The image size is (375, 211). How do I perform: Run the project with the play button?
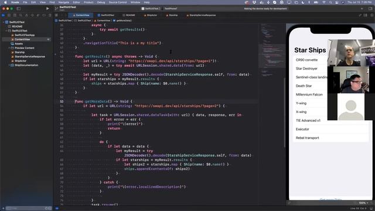click(47, 8)
